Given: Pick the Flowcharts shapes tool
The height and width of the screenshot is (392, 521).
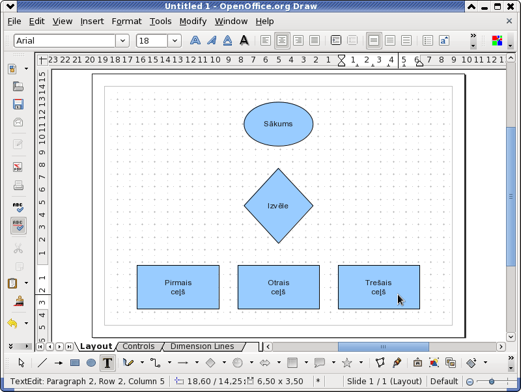Looking at the screenshot, I should (292, 363).
